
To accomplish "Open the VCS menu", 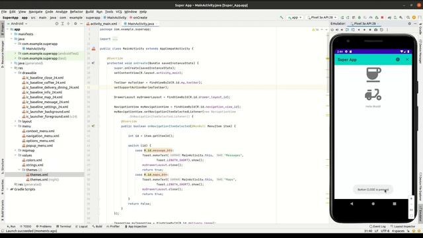I will click(119, 12).
